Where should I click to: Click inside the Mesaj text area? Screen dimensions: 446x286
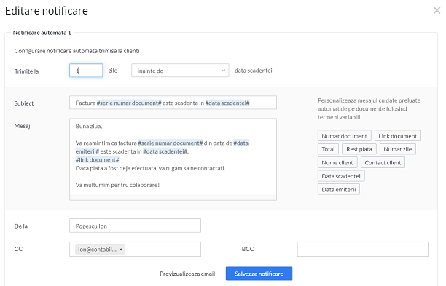pos(173,159)
